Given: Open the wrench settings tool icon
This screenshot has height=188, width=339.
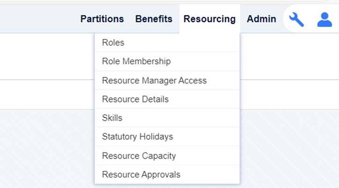Looking at the screenshot, I should [296, 20].
